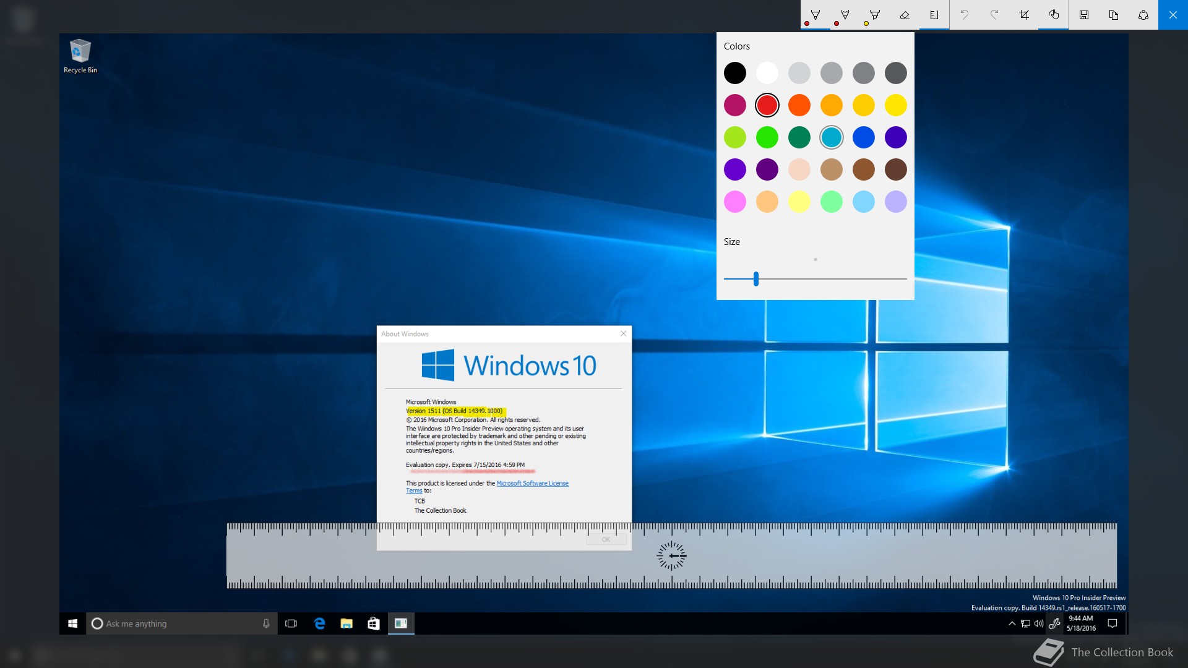1188x668 pixels.
Task: Pick the white color swatch
Action: pos(767,73)
